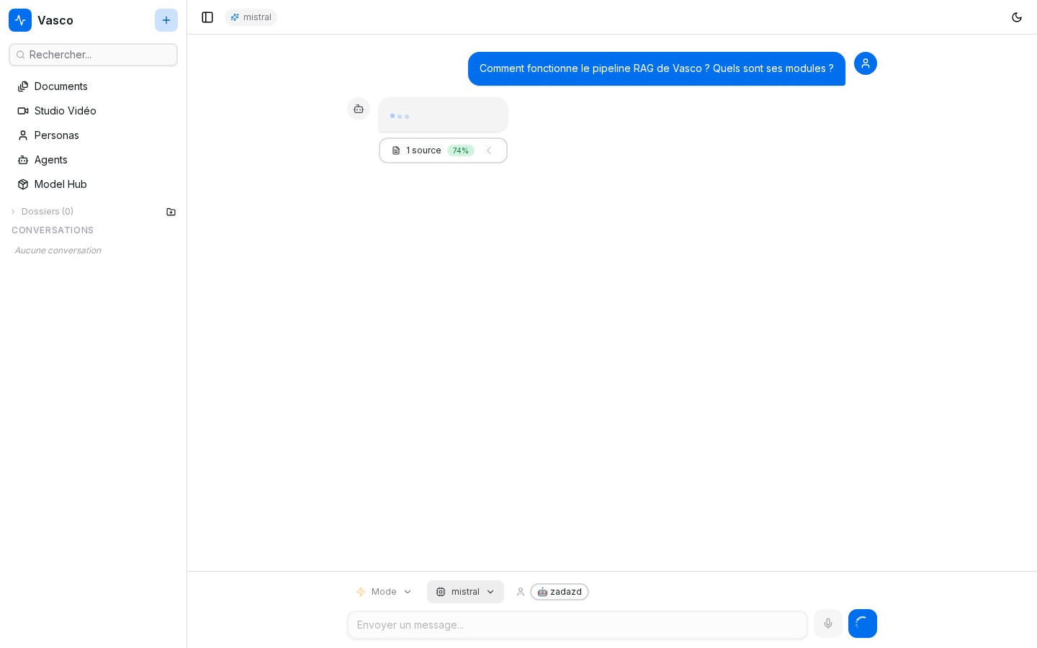Image resolution: width=1037 pixels, height=648 pixels.
Task: Expand the 1 source citation panel
Action: coord(443,150)
